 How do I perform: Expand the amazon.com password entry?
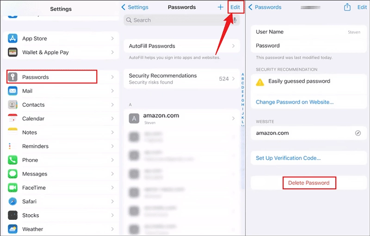233,118
